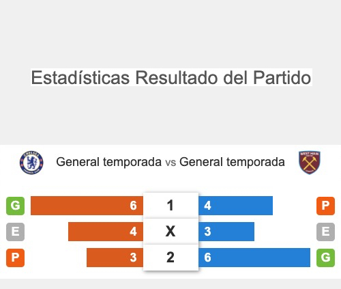Choose result option 1 in the center
Screen dimensions: 341x289
pyautogui.click(x=170, y=206)
